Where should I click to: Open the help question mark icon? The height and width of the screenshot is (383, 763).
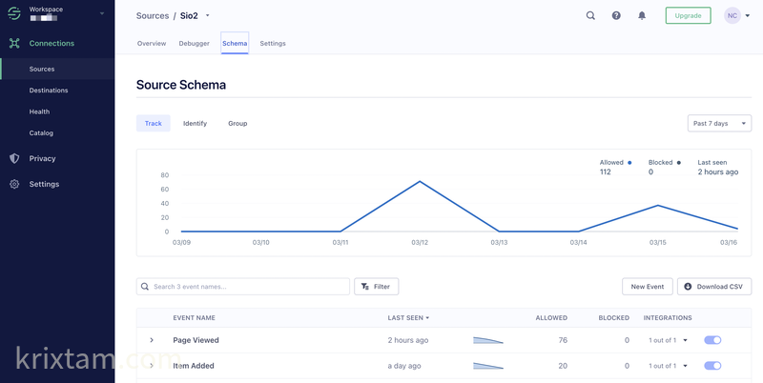616,16
